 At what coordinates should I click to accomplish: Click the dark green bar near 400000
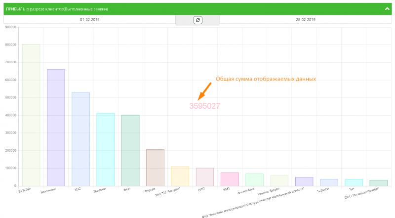tap(130, 150)
